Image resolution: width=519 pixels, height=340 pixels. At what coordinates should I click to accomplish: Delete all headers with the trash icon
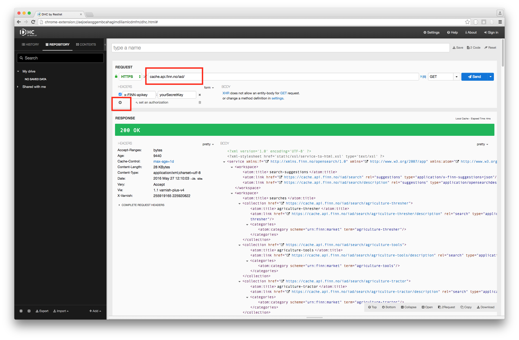(x=200, y=102)
